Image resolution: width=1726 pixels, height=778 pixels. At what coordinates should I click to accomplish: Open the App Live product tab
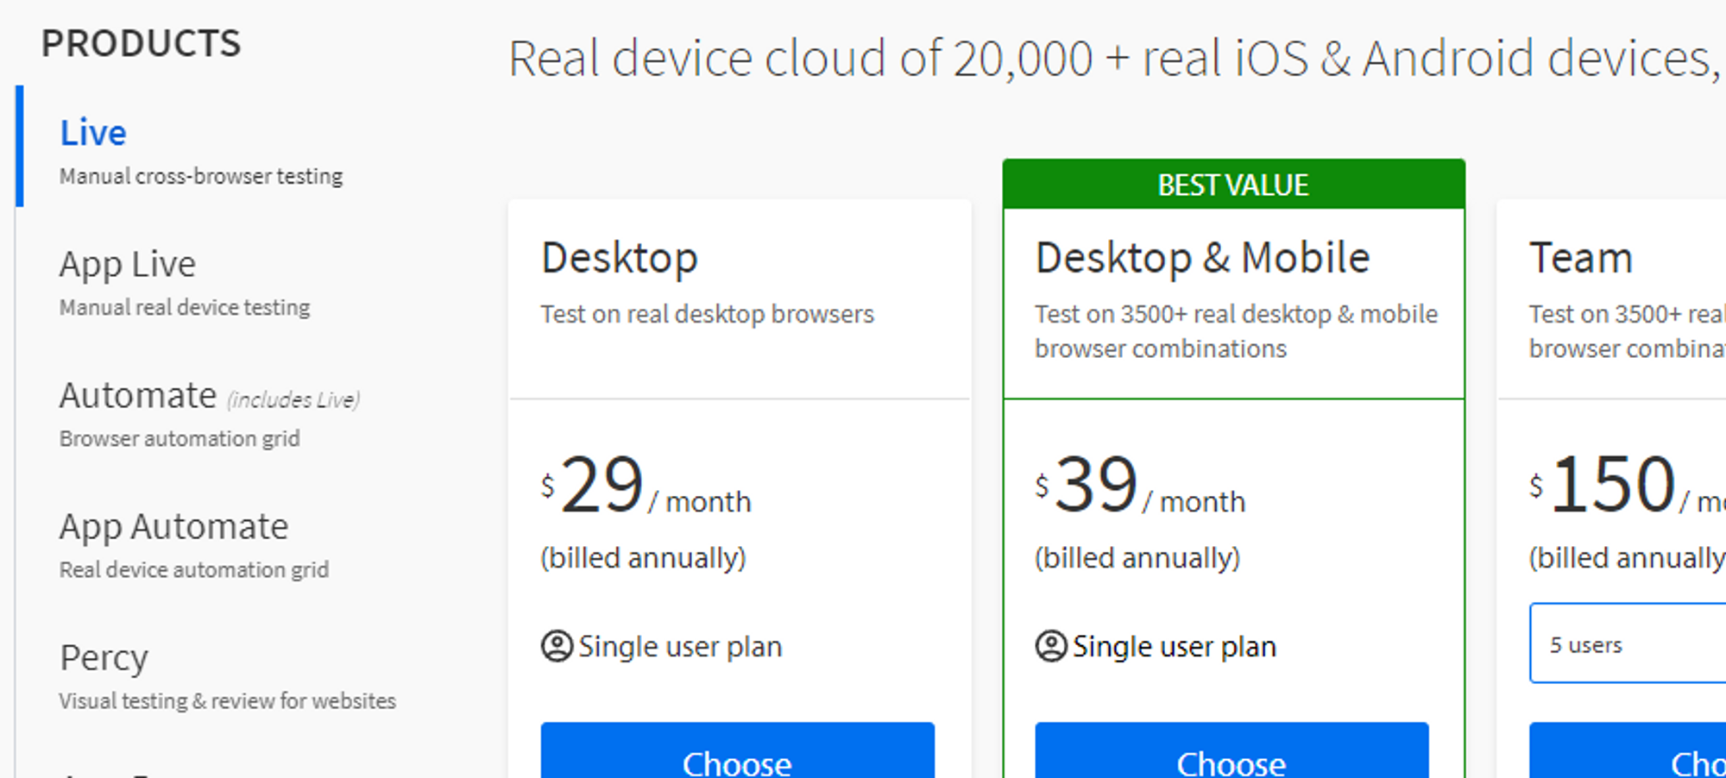click(128, 264)
